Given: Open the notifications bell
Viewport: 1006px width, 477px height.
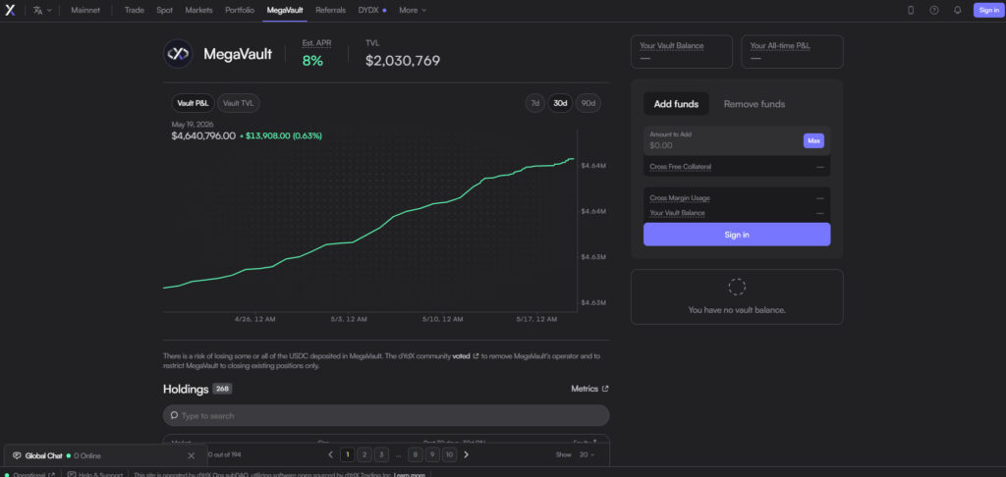Looking at the screenshot, I should coord(957,10).
